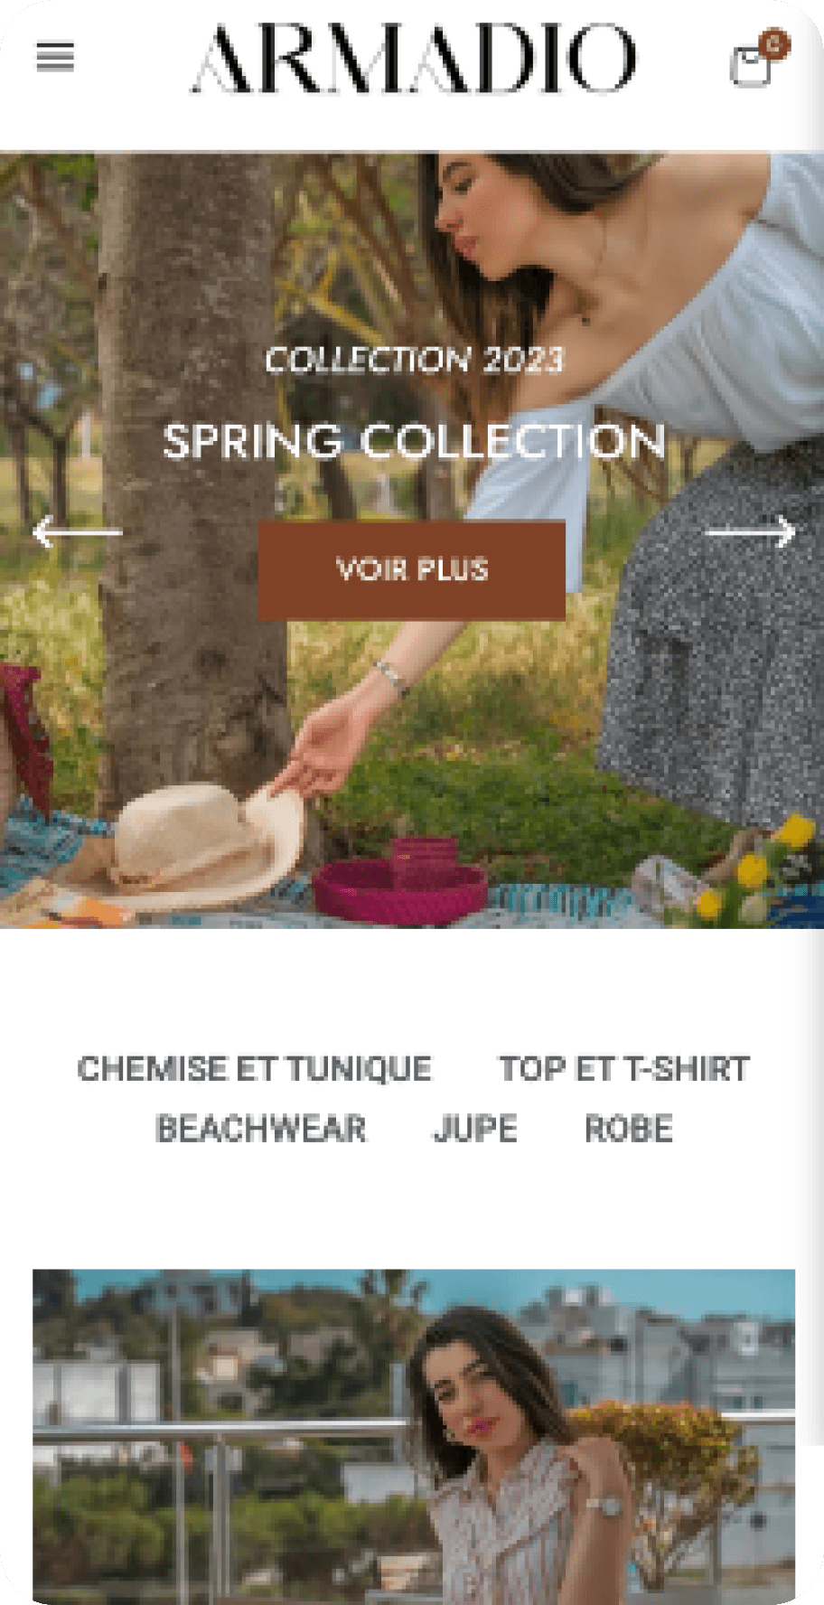Click the magenta basket in the banner photo

400,883
